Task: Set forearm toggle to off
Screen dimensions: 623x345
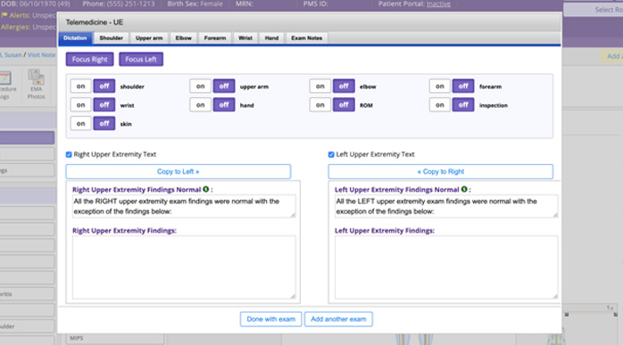Action: [463, 86]
